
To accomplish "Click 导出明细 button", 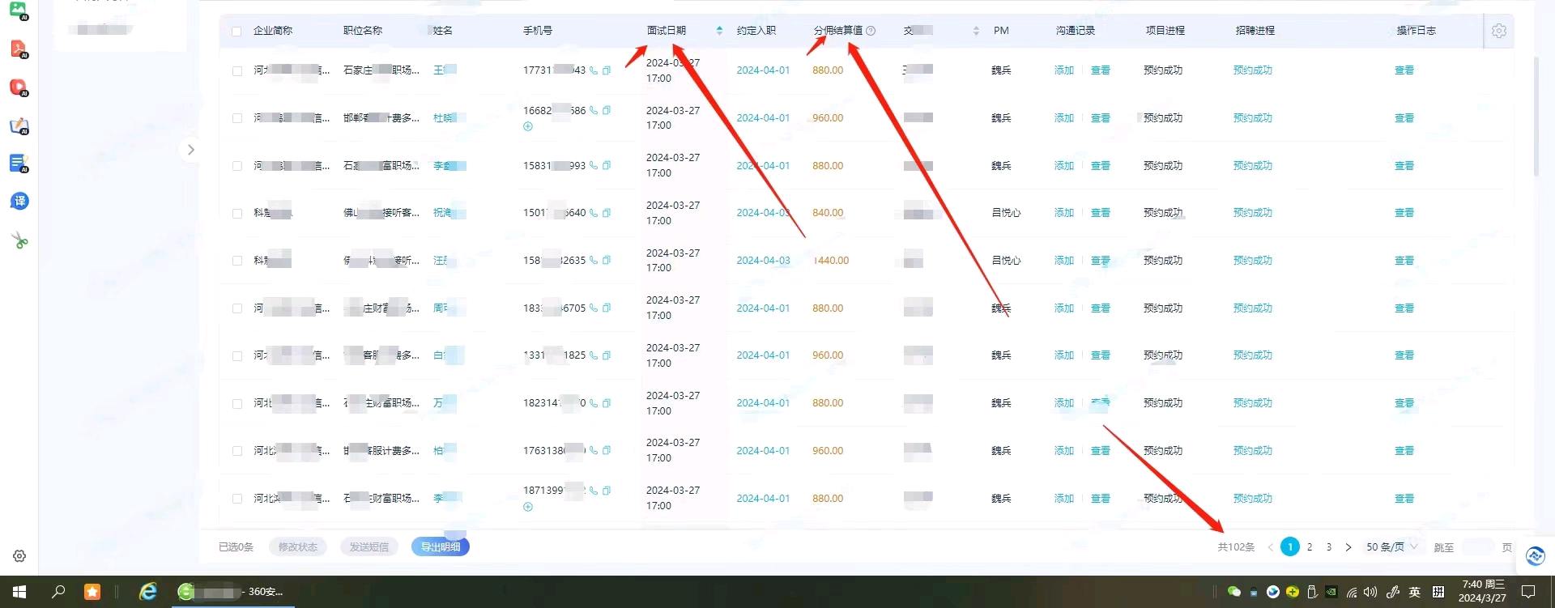I will click(441, 547).
